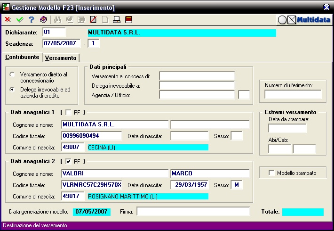Enable the Modello stampato checkbox
Image resolution: width=334 pixels, height=231 pixels.
pyautogui.click(x=271, y=173)
